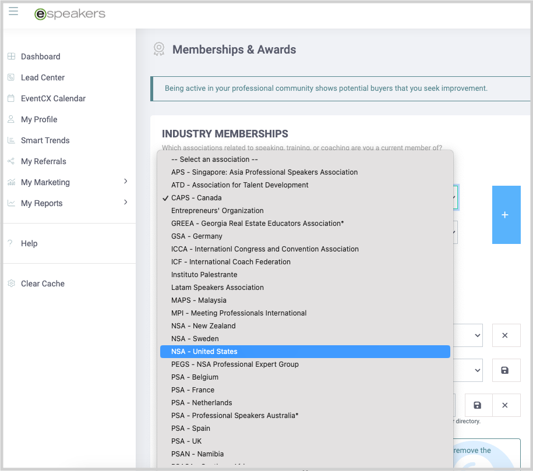Select APS - Singapore association option
Viewport: 533px width, 471px height.
point(305,172)
